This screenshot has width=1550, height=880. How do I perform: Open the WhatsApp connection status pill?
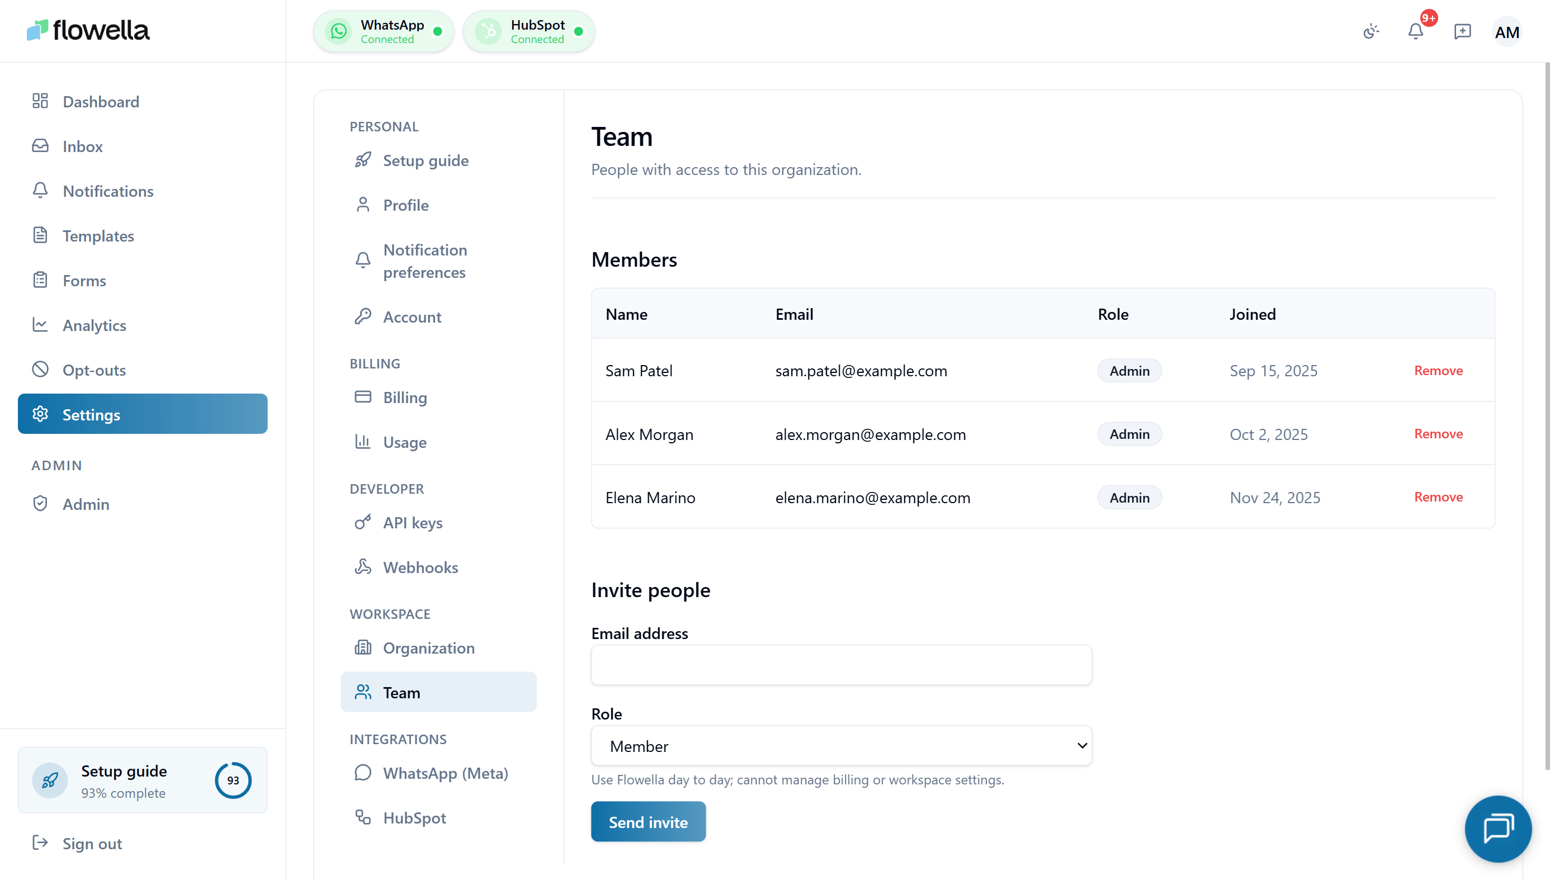click(384, 31)
